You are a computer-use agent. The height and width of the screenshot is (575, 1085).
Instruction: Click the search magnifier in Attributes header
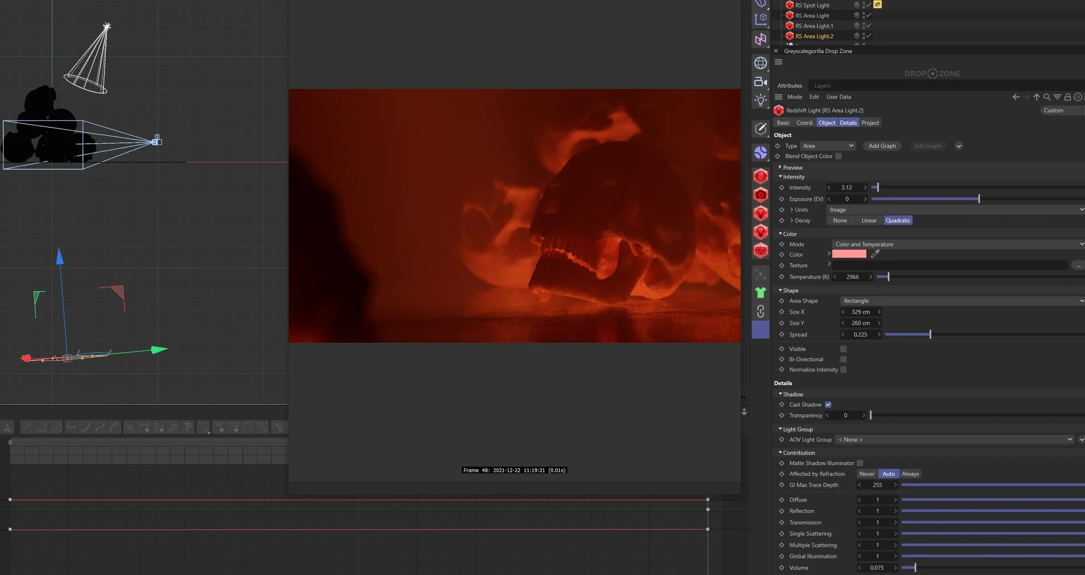[1047, 97]
